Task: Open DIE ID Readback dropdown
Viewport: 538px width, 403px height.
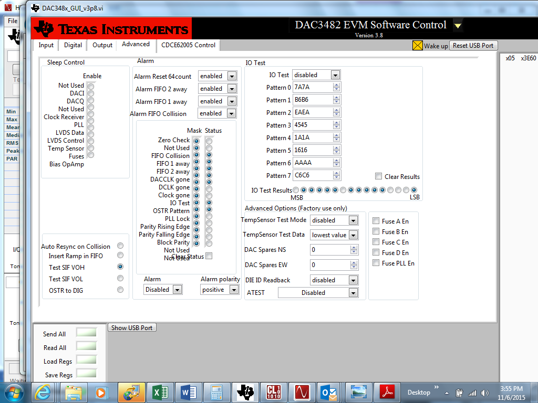Action: (x=353, y=280)
